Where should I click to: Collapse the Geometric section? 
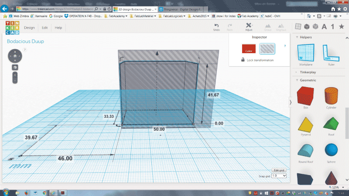pyautogui.click(x=297, y=80)
